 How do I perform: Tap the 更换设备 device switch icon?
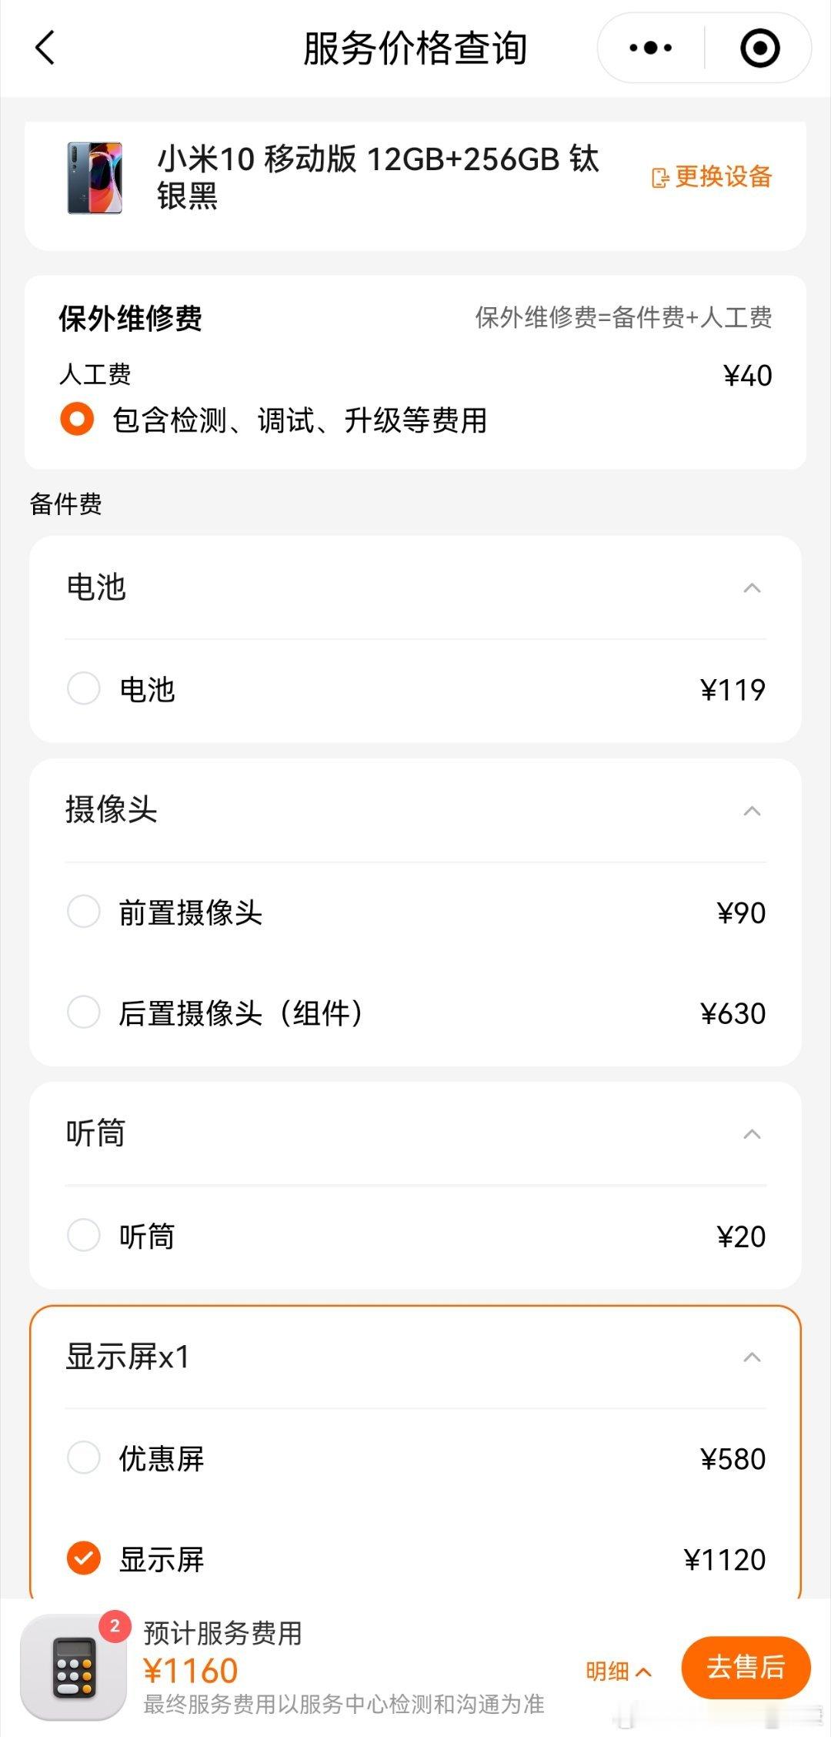click(660, 178)
